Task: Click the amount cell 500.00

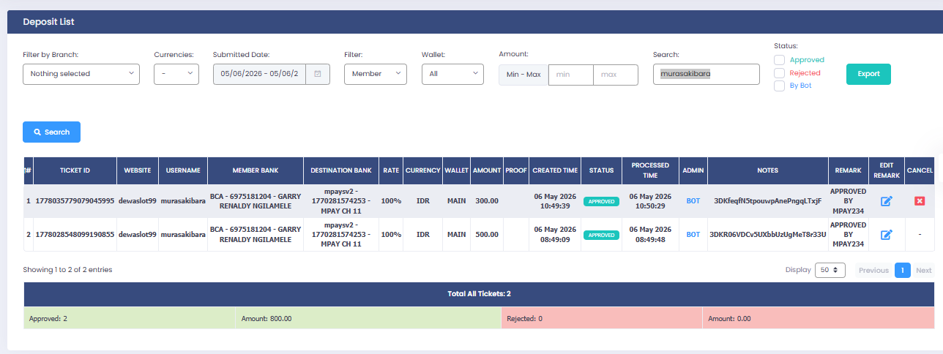Action: coord(486,235)
